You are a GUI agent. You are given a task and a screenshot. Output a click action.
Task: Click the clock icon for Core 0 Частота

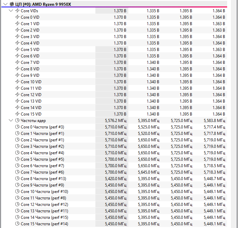click(x=17, y=127)
